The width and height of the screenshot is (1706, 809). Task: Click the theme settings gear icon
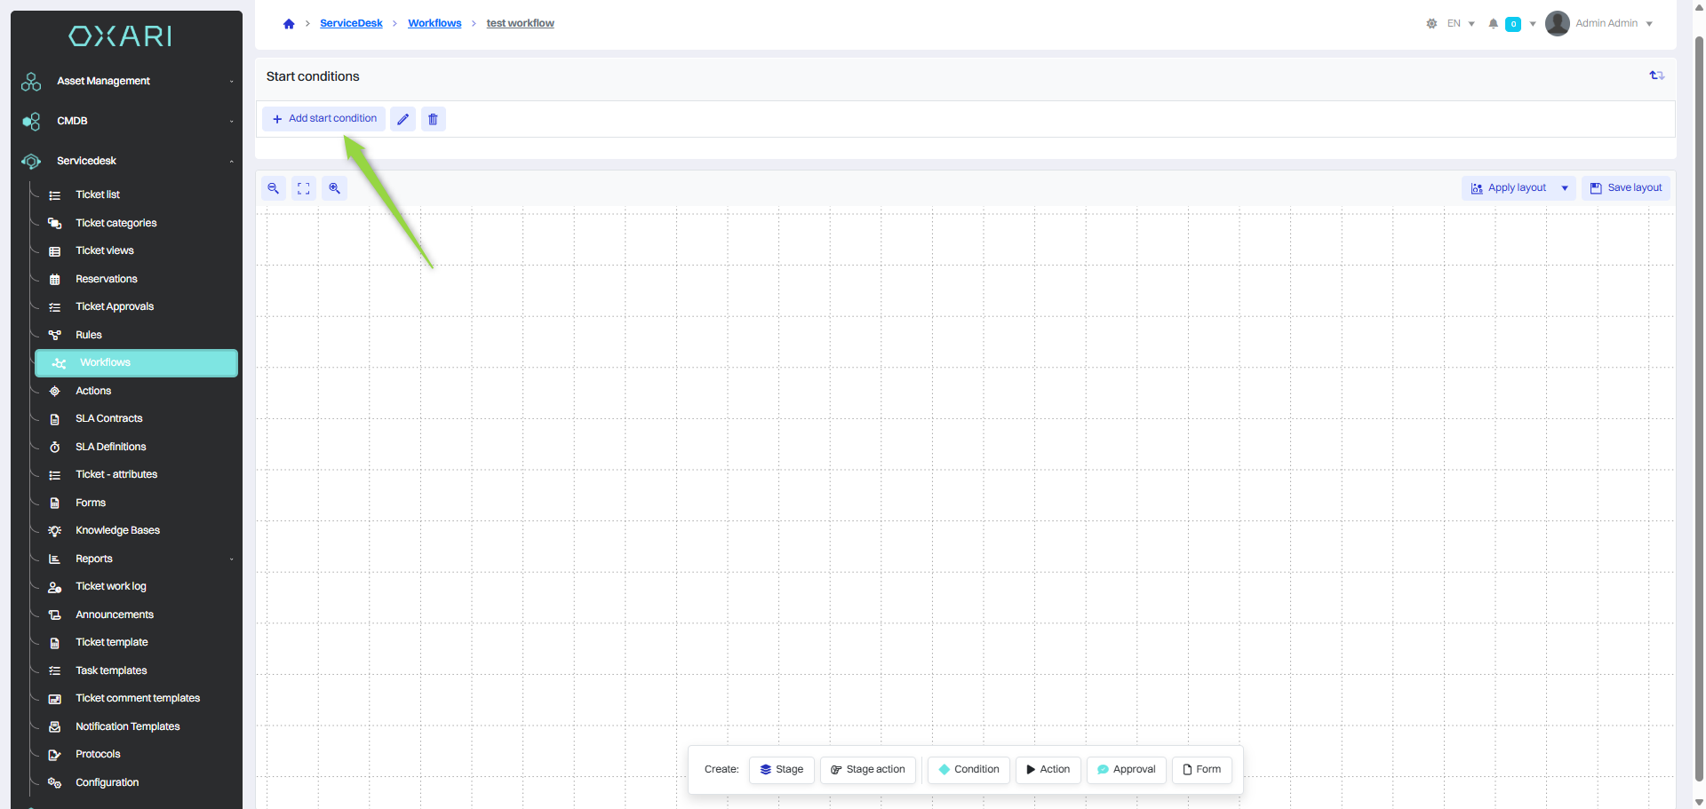pyautogui.click(x=1431, y=24)
